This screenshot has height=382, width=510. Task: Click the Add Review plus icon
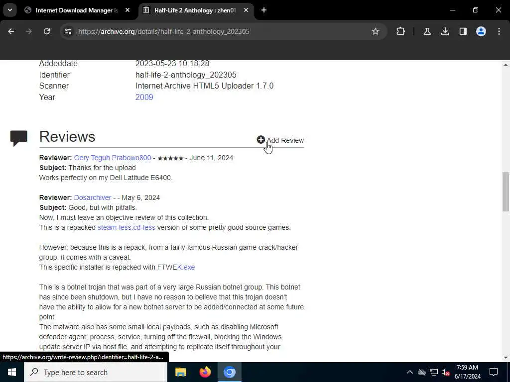click(260, 140)
